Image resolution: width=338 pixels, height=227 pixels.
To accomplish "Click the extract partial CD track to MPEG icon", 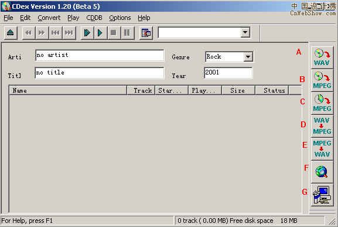I will [x=322, y=103].
